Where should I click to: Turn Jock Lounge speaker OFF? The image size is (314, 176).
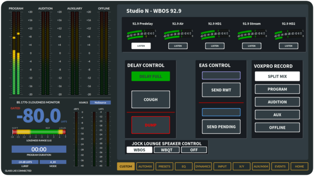pos(194,150)
